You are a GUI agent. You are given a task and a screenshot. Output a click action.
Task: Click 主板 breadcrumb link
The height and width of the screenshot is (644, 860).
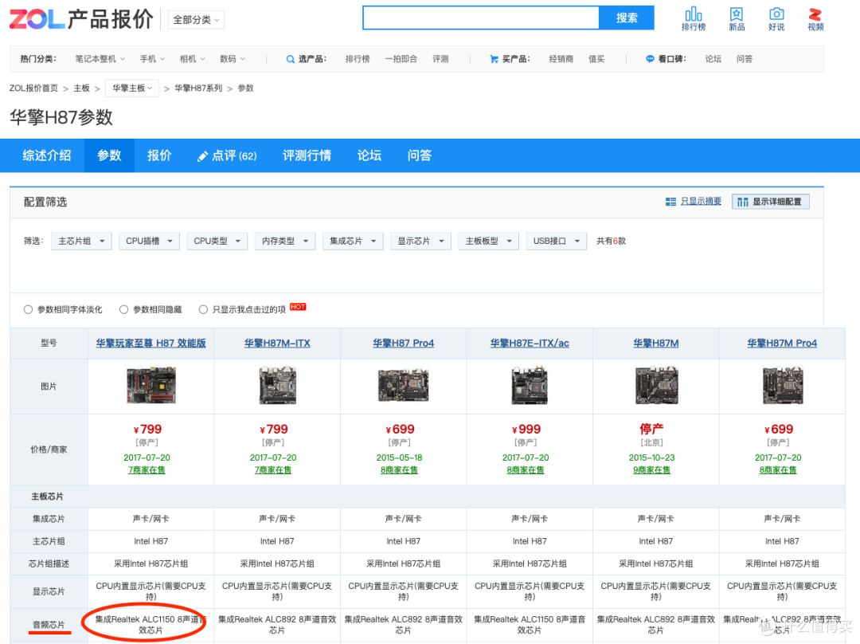click(82, 88)
